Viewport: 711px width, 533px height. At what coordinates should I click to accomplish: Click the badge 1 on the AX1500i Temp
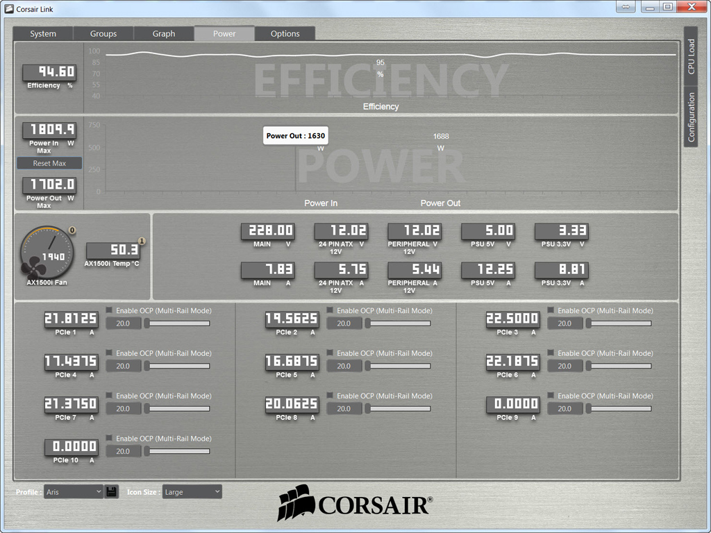coord(142,241)
